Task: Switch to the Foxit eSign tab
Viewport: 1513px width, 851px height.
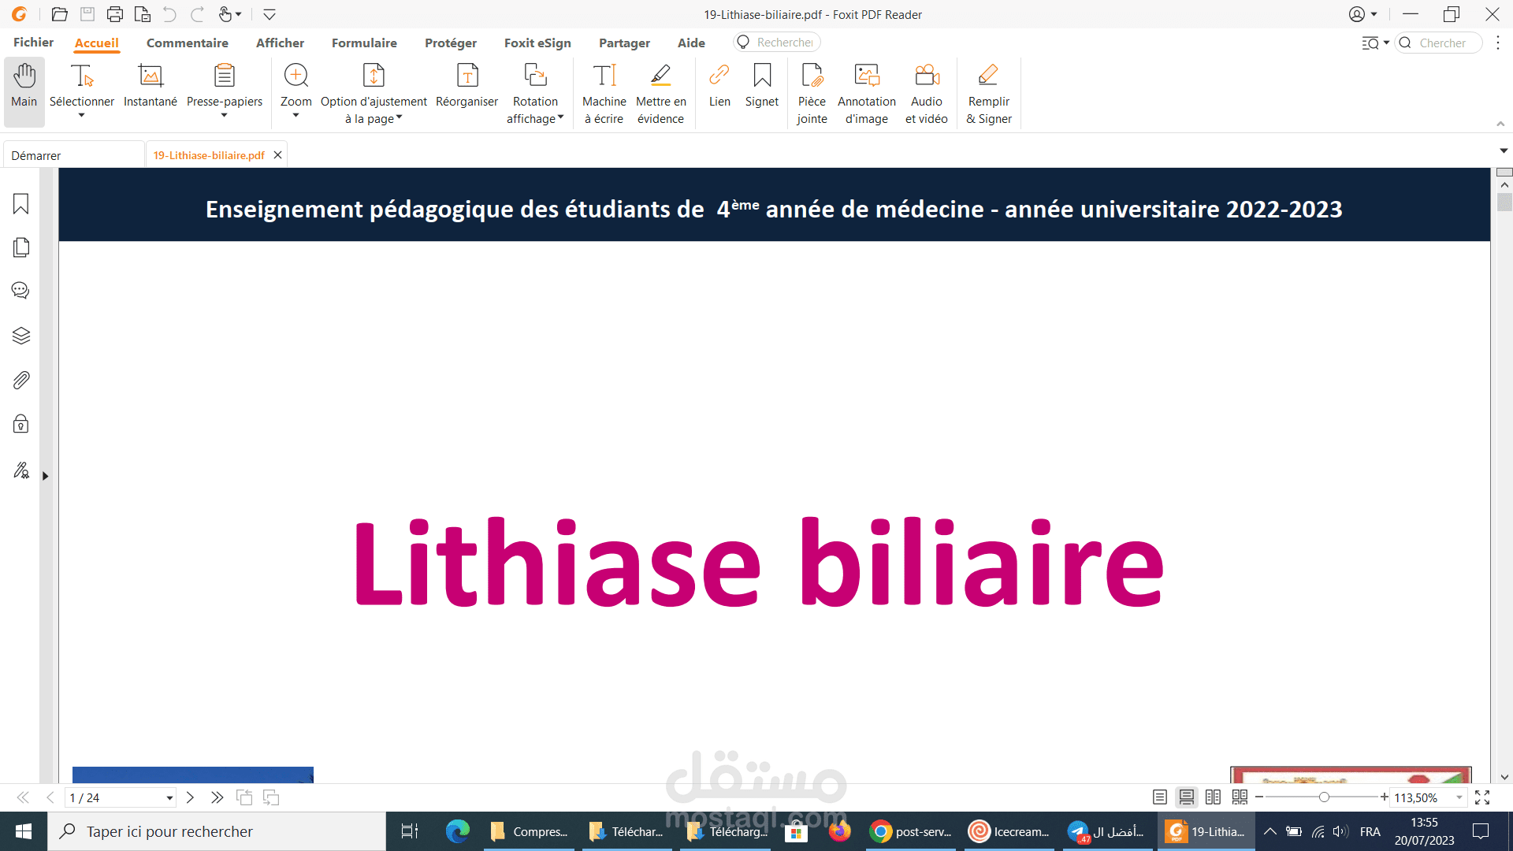Action: [x=537, y=43]
